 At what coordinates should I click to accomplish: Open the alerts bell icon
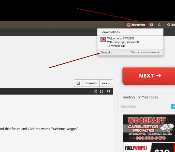tap(159, 25)
